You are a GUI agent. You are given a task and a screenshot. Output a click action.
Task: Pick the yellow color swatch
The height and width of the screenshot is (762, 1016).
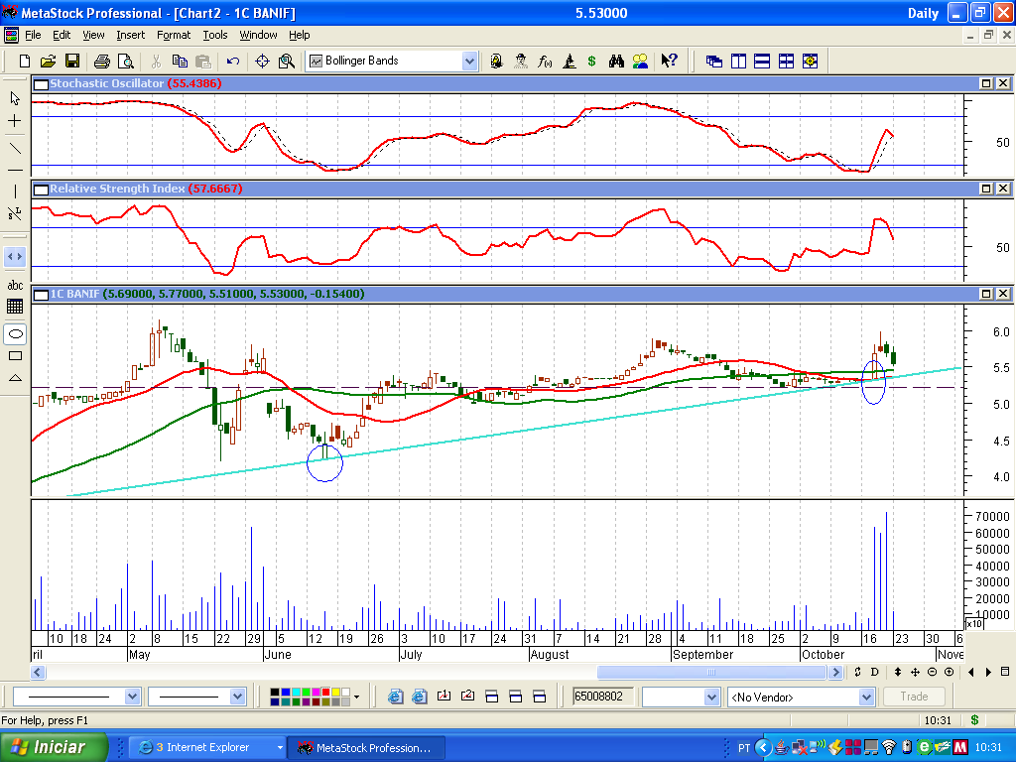pos(334,692)
